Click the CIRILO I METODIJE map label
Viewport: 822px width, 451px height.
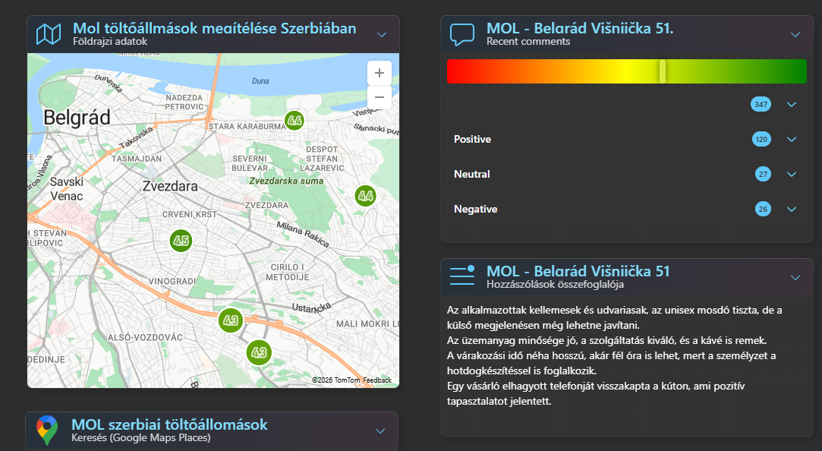click(x=287, y=272)
